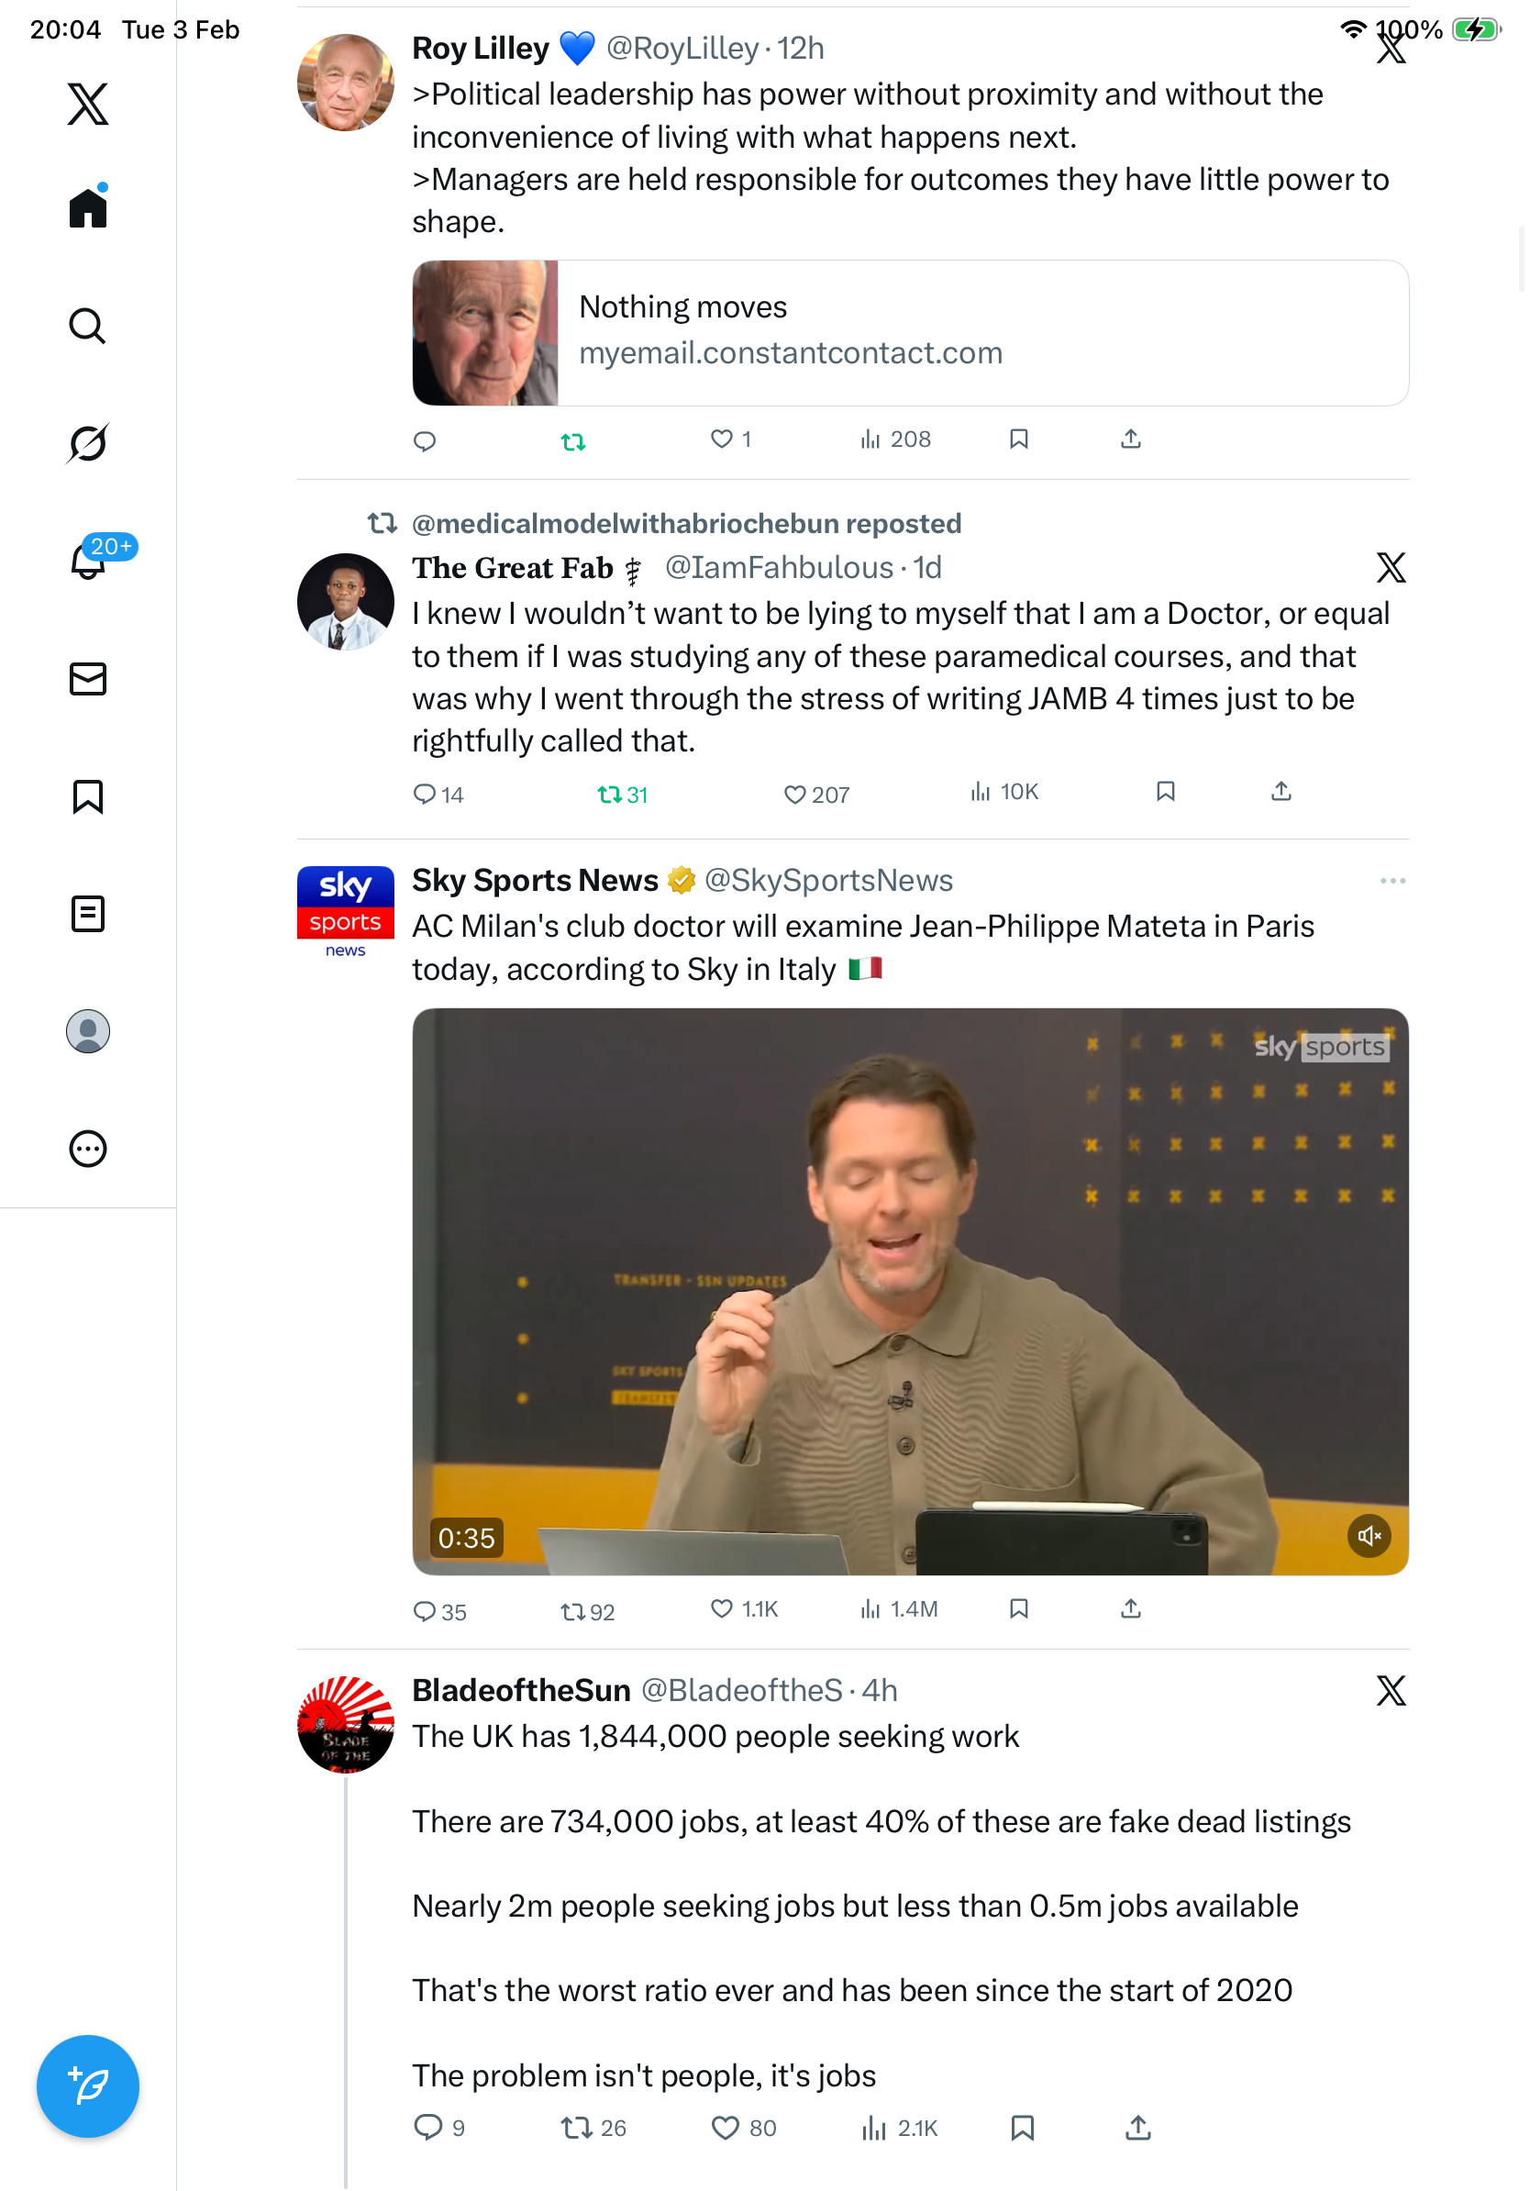Image resolution: width=1530 pixels, height=2191 pixels.
Task: Unmute the Sky Sports video
Action: [x=1369, y=1535]
